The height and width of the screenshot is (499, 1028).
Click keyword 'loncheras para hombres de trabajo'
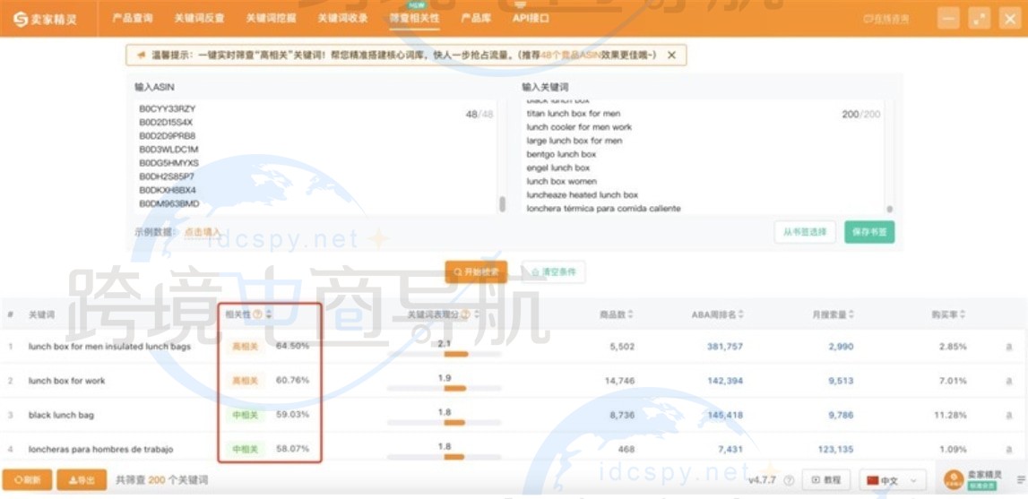[x=100, y=449]
